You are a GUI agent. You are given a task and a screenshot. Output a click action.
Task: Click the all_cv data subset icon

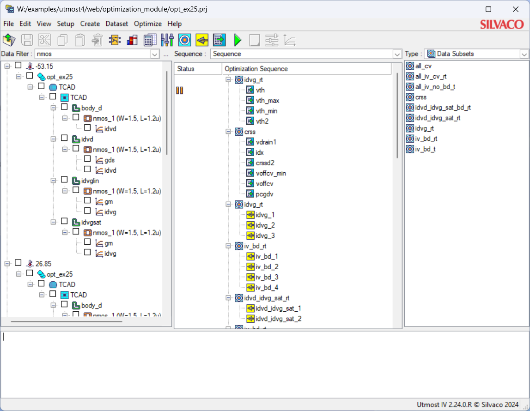(x=410, y=66)
